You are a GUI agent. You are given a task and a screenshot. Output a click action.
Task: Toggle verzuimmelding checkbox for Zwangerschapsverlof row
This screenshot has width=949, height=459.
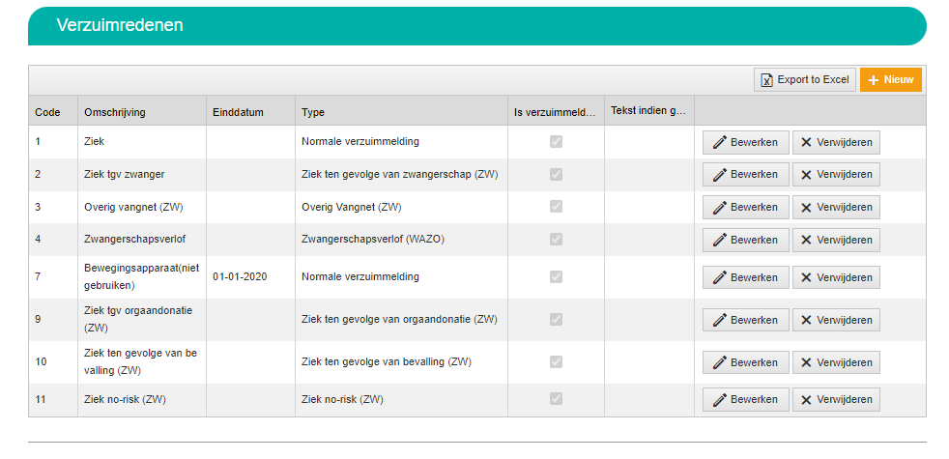556,240
